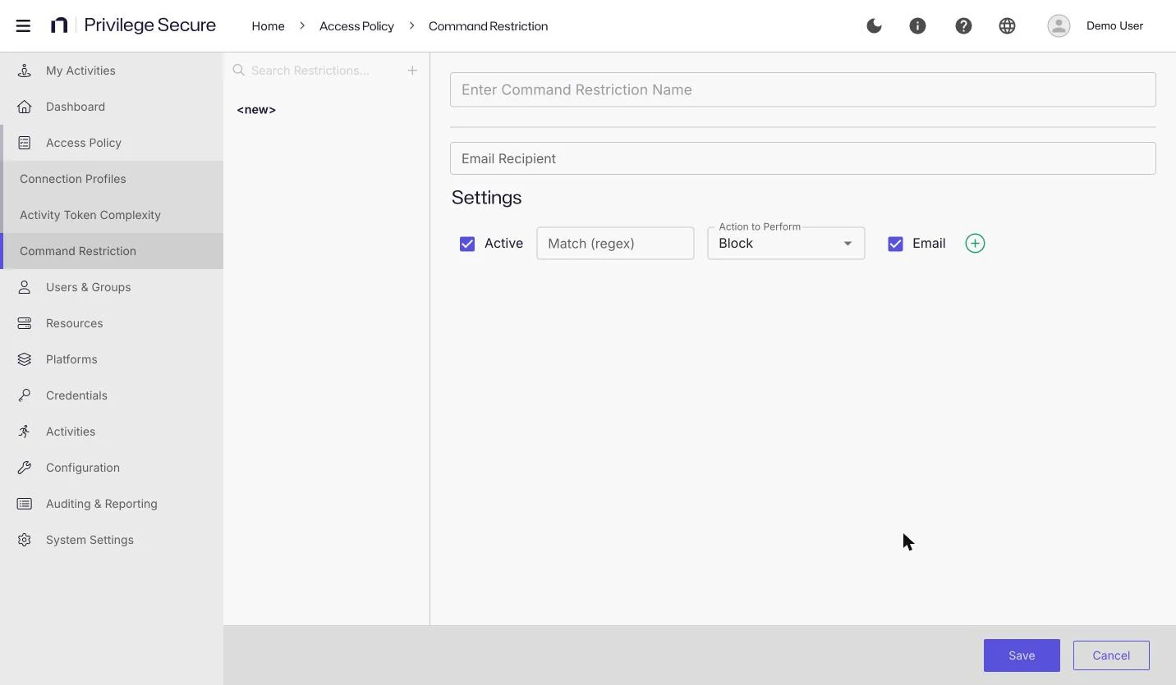Viewport: 1176px width, 685px height.
Task: Click the Access Policy sidebar icon
Action: 25,143
